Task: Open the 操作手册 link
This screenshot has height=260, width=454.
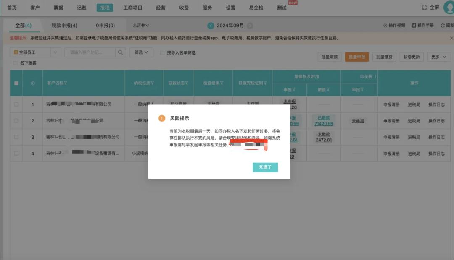Action: 423,26
